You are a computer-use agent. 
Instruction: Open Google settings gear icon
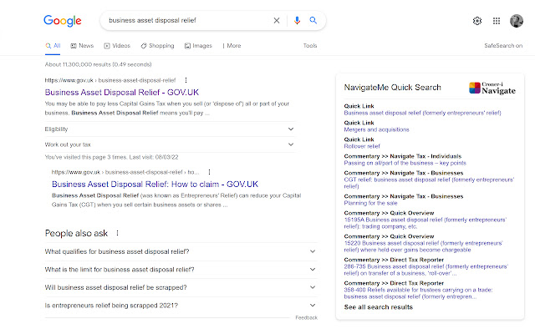pyautogui.click(x=477, y=21)
